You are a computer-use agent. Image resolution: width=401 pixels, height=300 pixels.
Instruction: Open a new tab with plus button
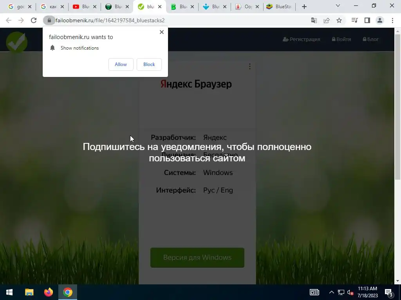click(x=304, y=7)
